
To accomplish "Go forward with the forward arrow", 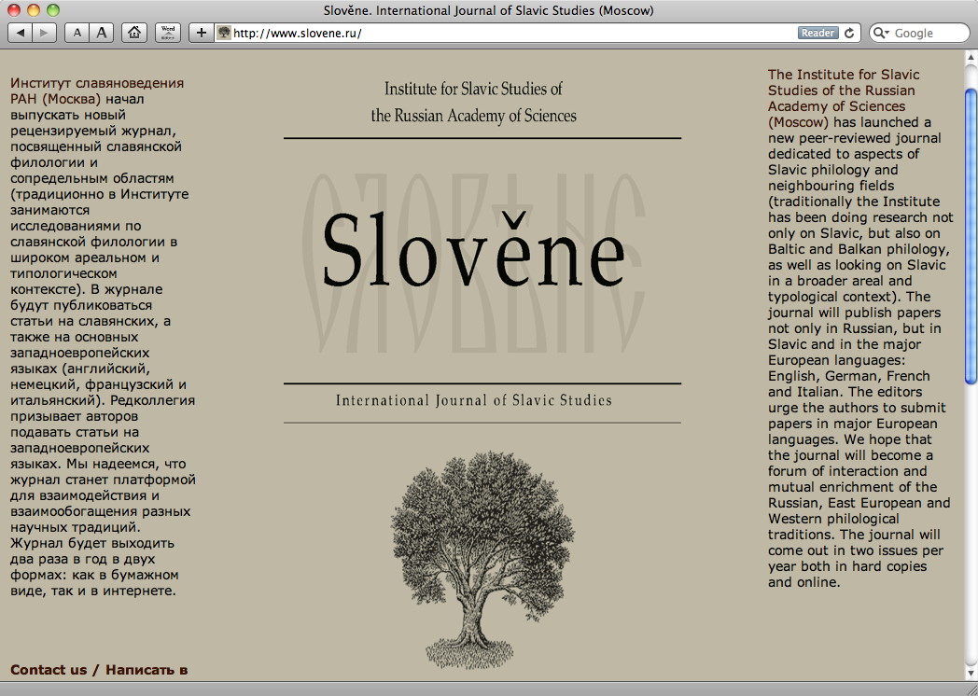I will tap(44, 33).
